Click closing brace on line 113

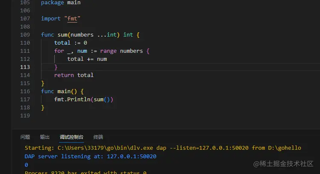pos(56,67)
